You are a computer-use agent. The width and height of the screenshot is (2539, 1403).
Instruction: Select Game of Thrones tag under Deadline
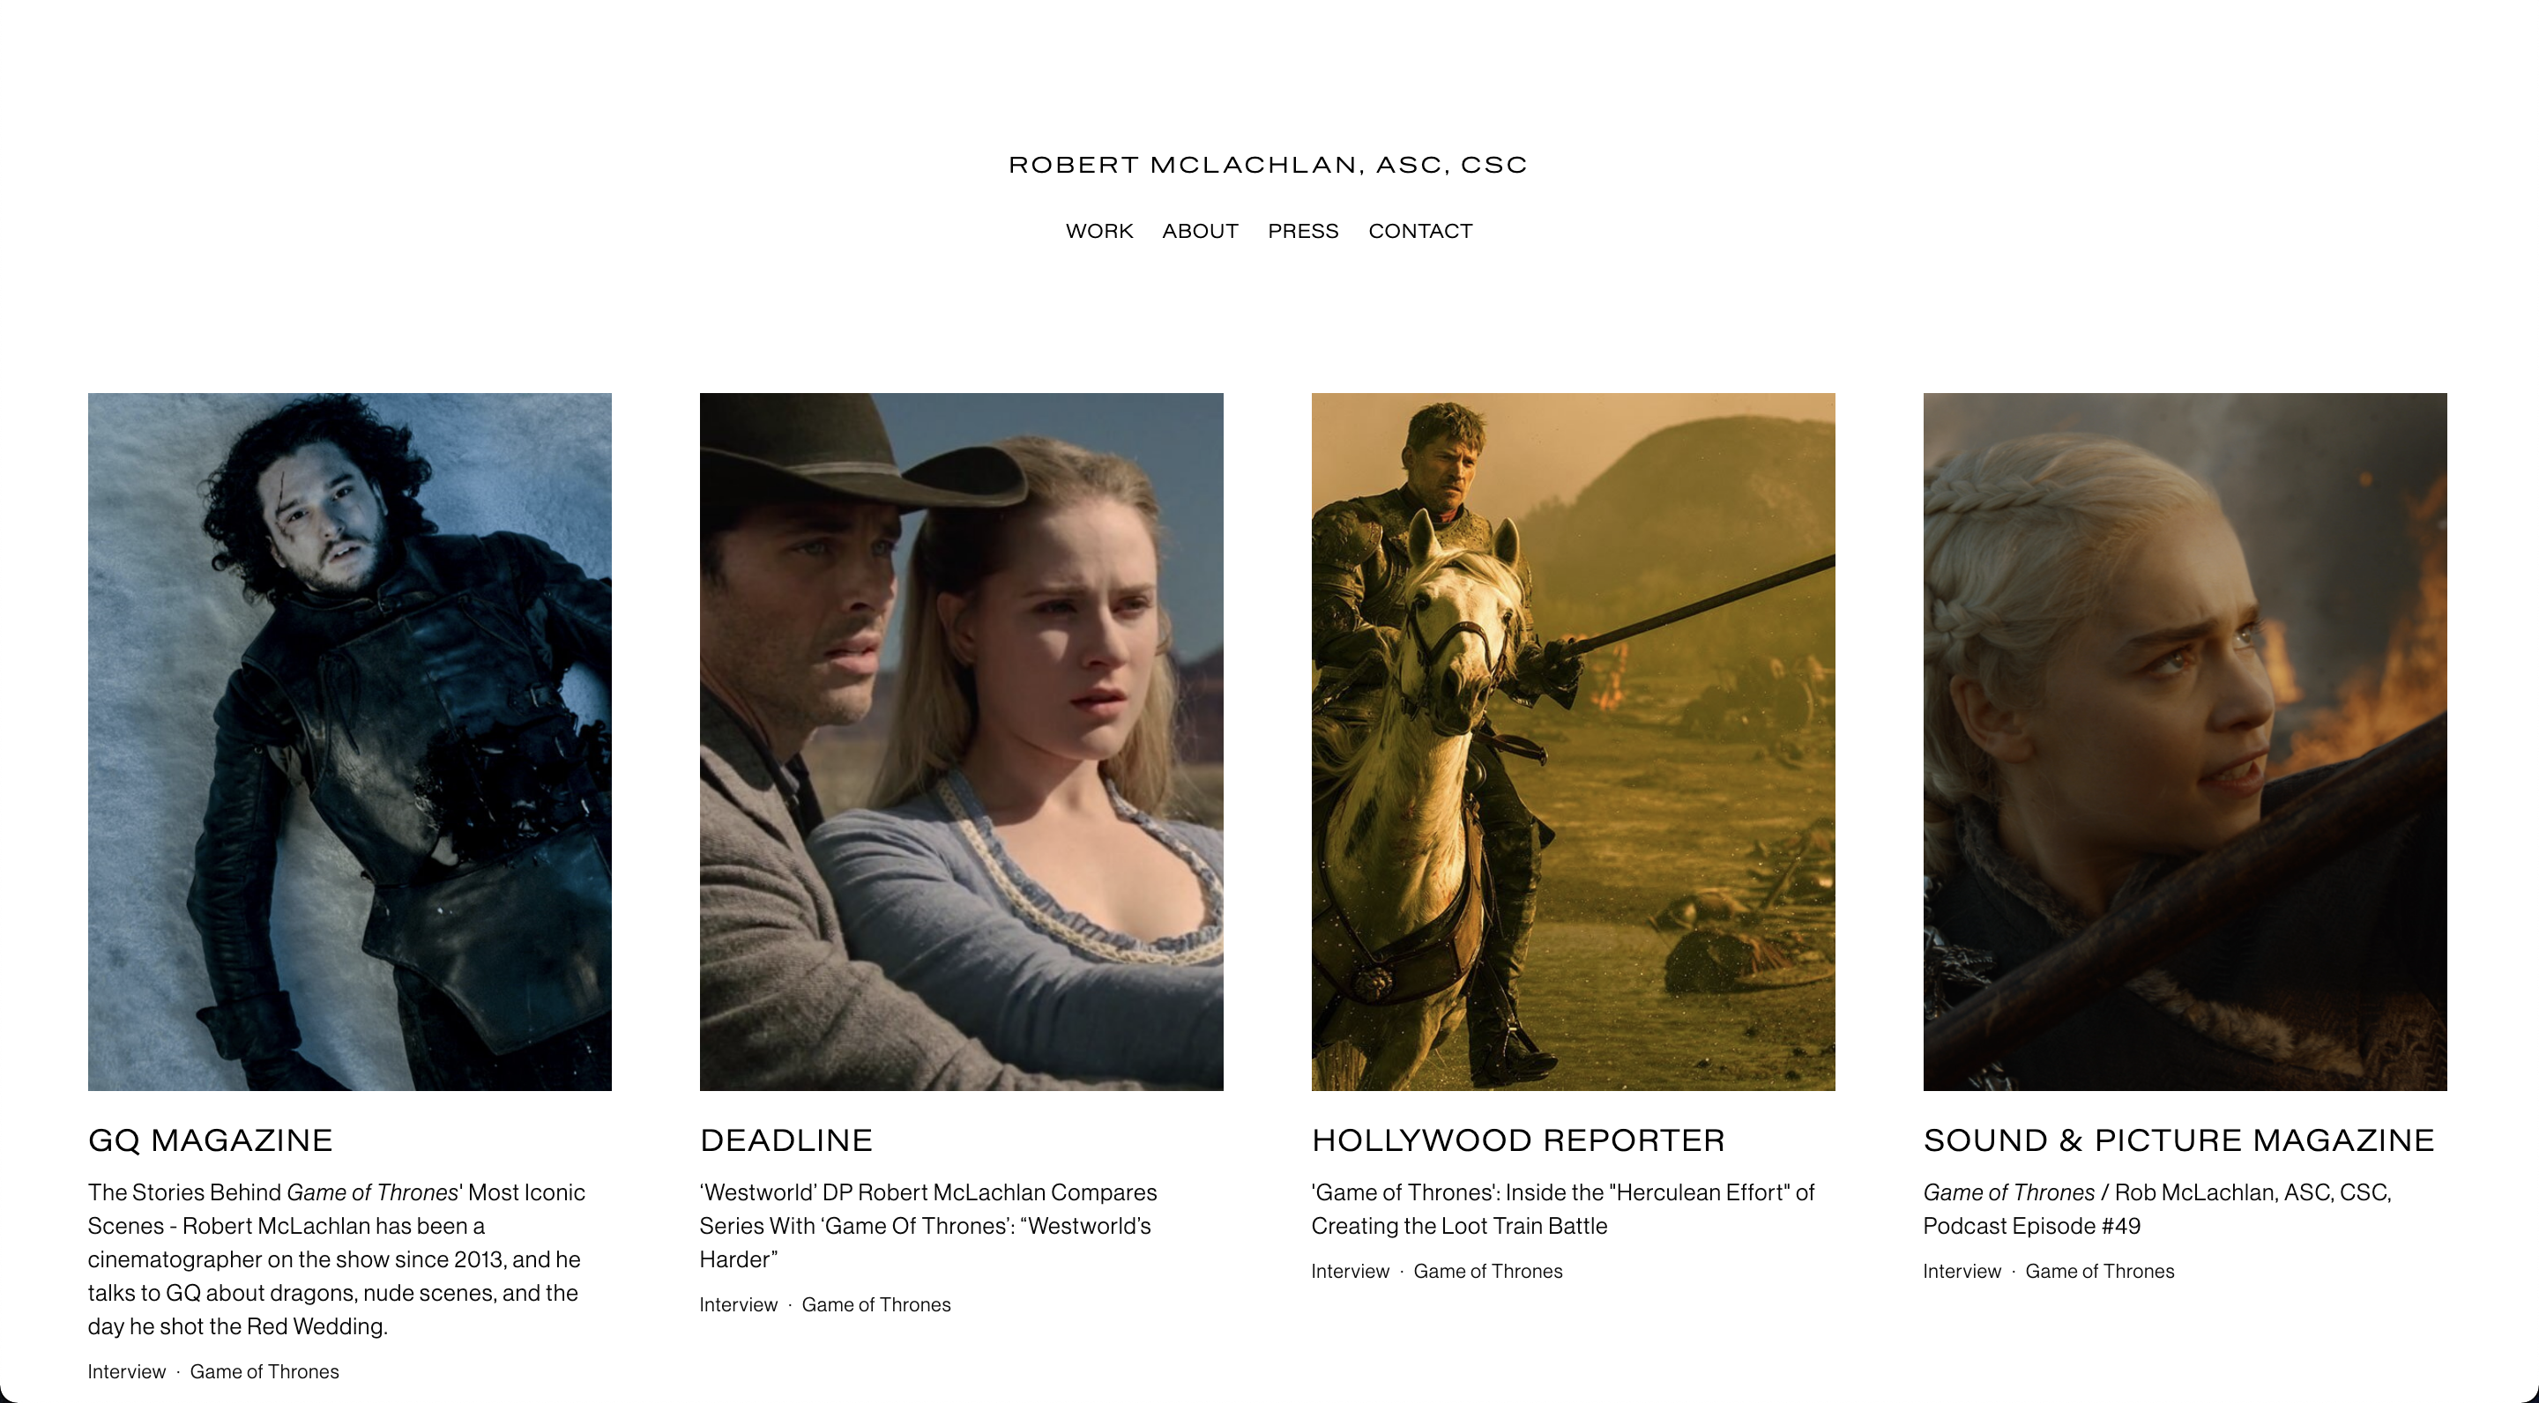point(876,1304)
